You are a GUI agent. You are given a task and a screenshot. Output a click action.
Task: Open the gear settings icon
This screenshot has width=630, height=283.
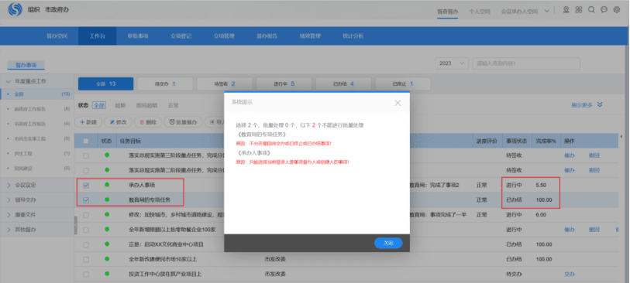click(x=616, y=10)
